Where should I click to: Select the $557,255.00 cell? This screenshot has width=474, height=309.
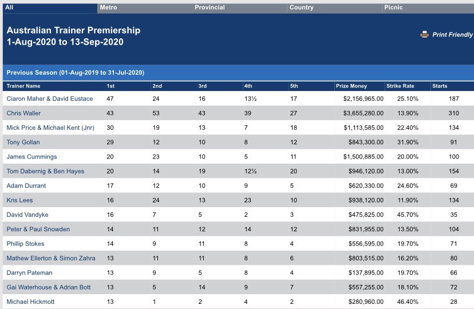[x=366, y=287]
